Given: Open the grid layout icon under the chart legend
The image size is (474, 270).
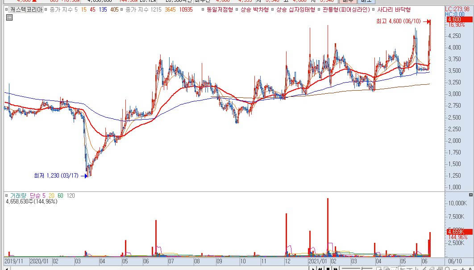Looking at the screenshot, I should [9, 17].
